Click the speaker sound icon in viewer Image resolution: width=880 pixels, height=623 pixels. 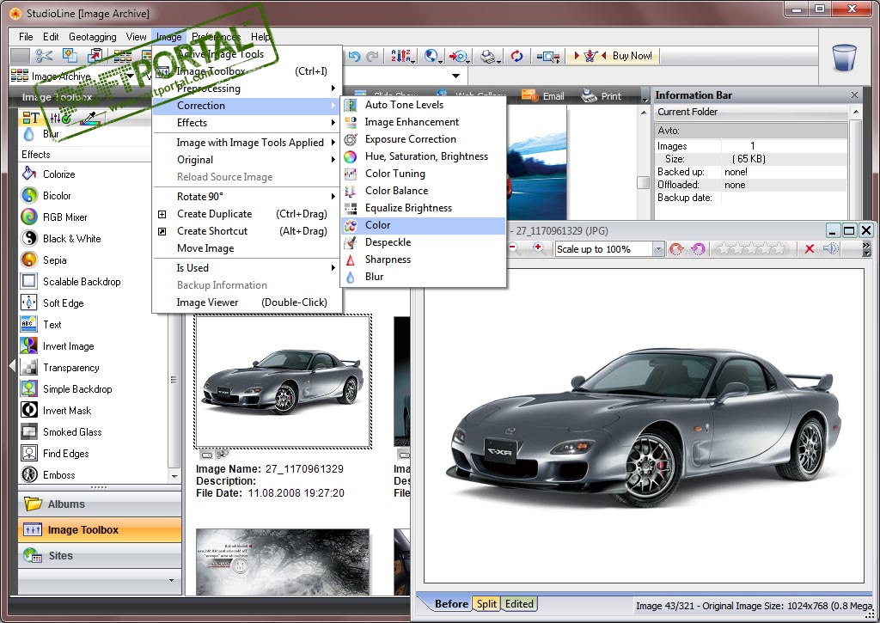(830, 249)
